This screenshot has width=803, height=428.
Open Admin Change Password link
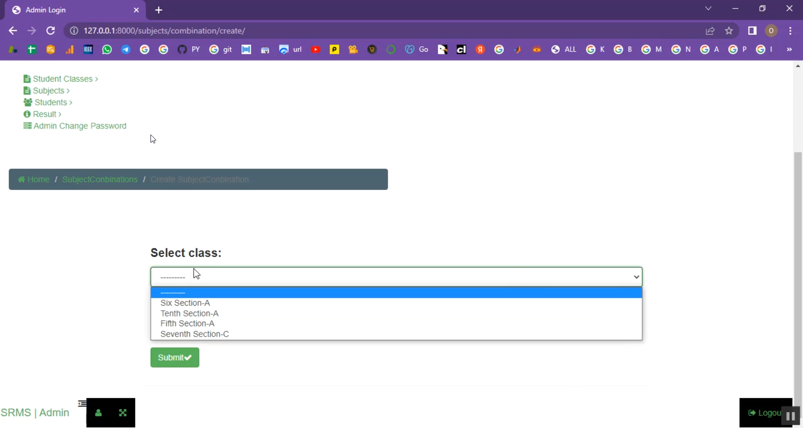pos(75,126)
